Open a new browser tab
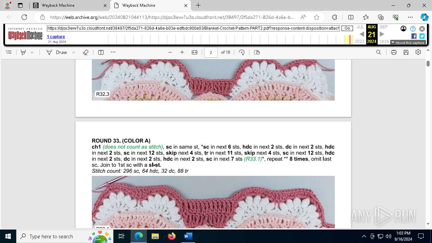The width and height of the screenshot is (432, 243). point(198,5)
